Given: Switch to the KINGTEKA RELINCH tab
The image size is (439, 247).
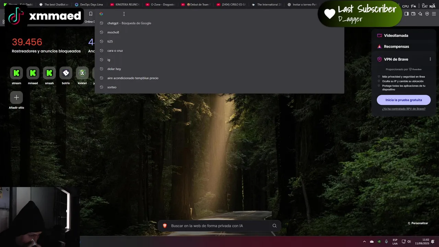Looking at the screenshot, I should tap(124, 4).
